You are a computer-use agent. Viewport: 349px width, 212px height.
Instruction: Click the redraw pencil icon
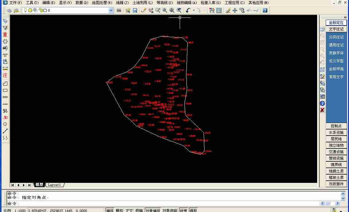click(144, 10)
